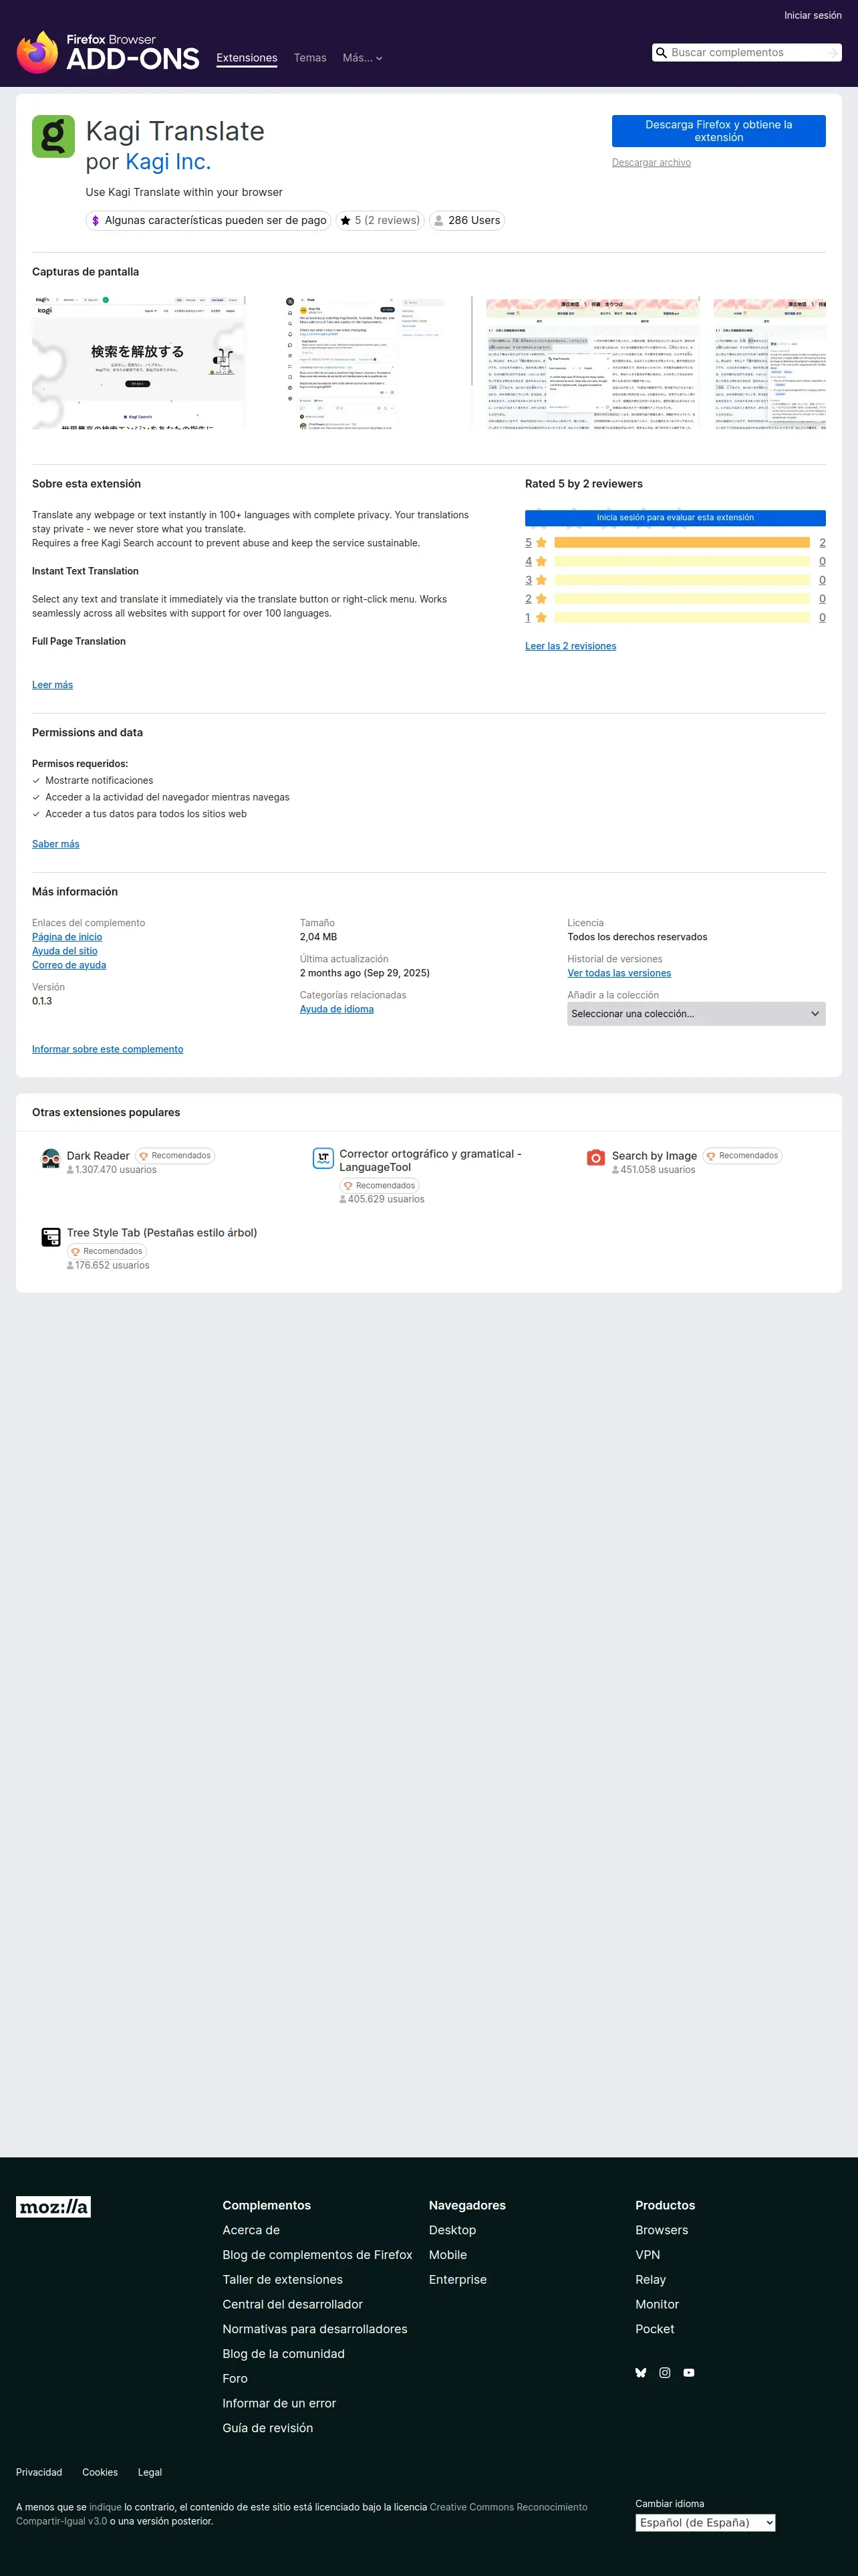Open Mozilla's YouTube icon in footer
The width and height of the screenshot is (858, 2576).
coord(689,2373)
